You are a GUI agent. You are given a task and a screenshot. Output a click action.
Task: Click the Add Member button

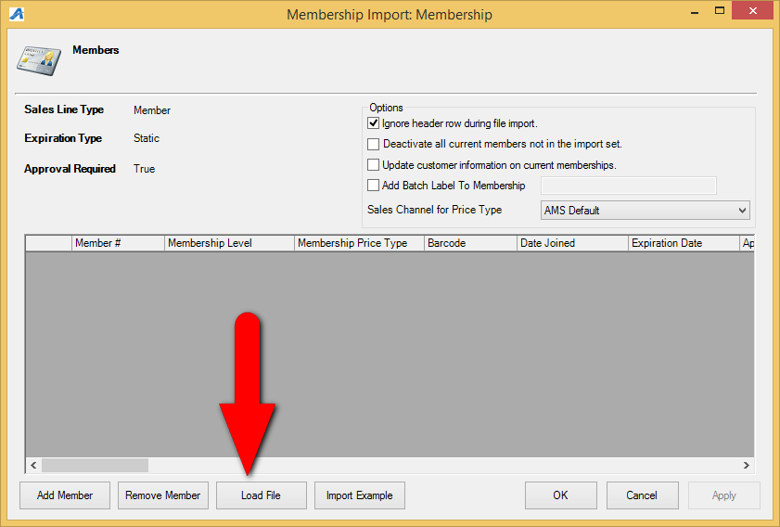[65, 495]
